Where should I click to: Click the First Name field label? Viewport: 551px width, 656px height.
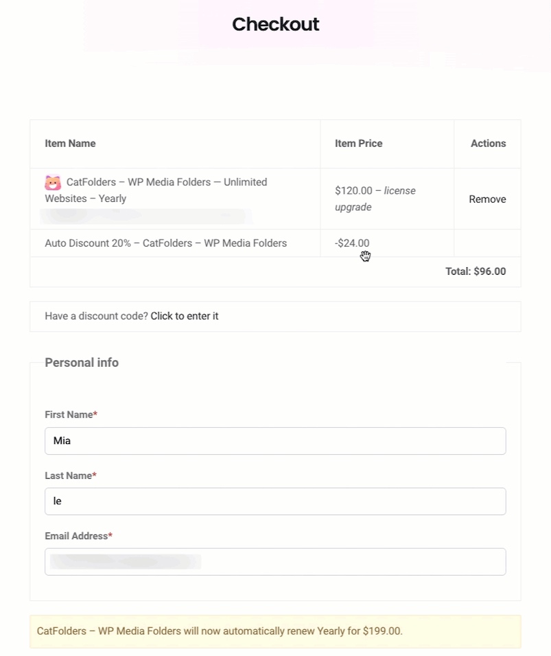coord(71,415)
